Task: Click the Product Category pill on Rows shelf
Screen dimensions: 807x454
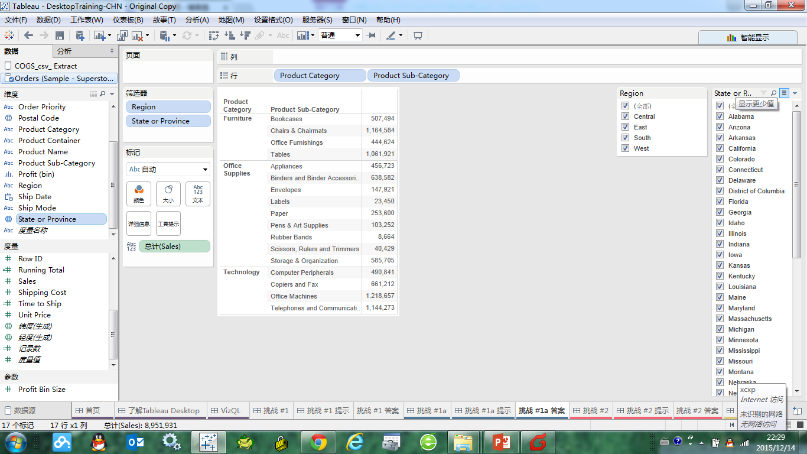Action: [x=320, y=76]
